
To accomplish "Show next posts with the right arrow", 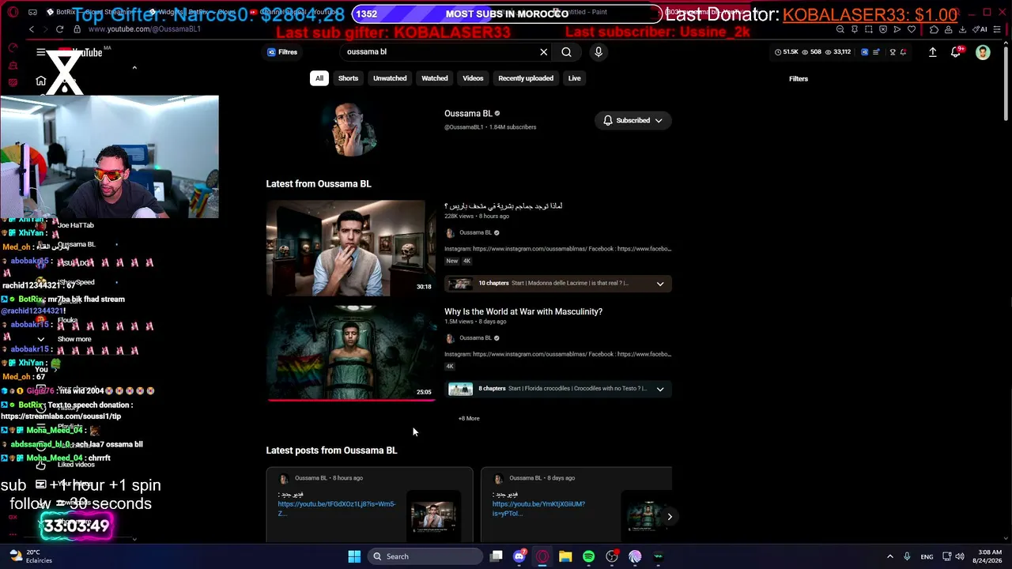I will pyautogui.click(x=670, y=517).
